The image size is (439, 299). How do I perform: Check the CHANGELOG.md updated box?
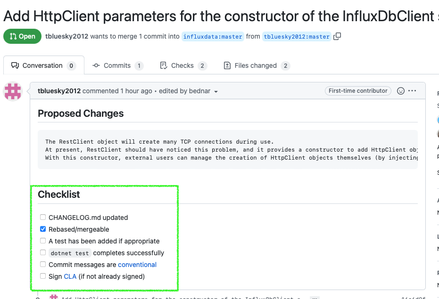point(43,217)
